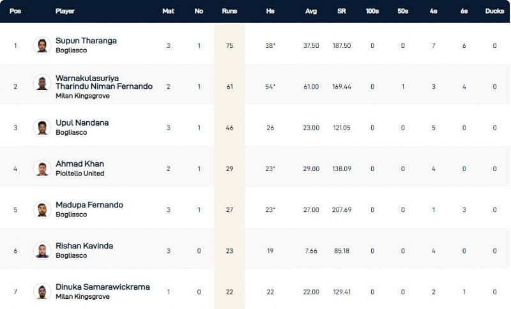Open Supun Tharanga's player profile name
The image size is (511, 309).
[x=86, y=41]
